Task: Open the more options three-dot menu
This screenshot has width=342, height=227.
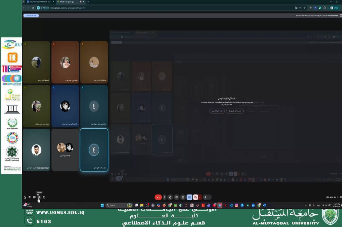Action: [x=165, y=197]
